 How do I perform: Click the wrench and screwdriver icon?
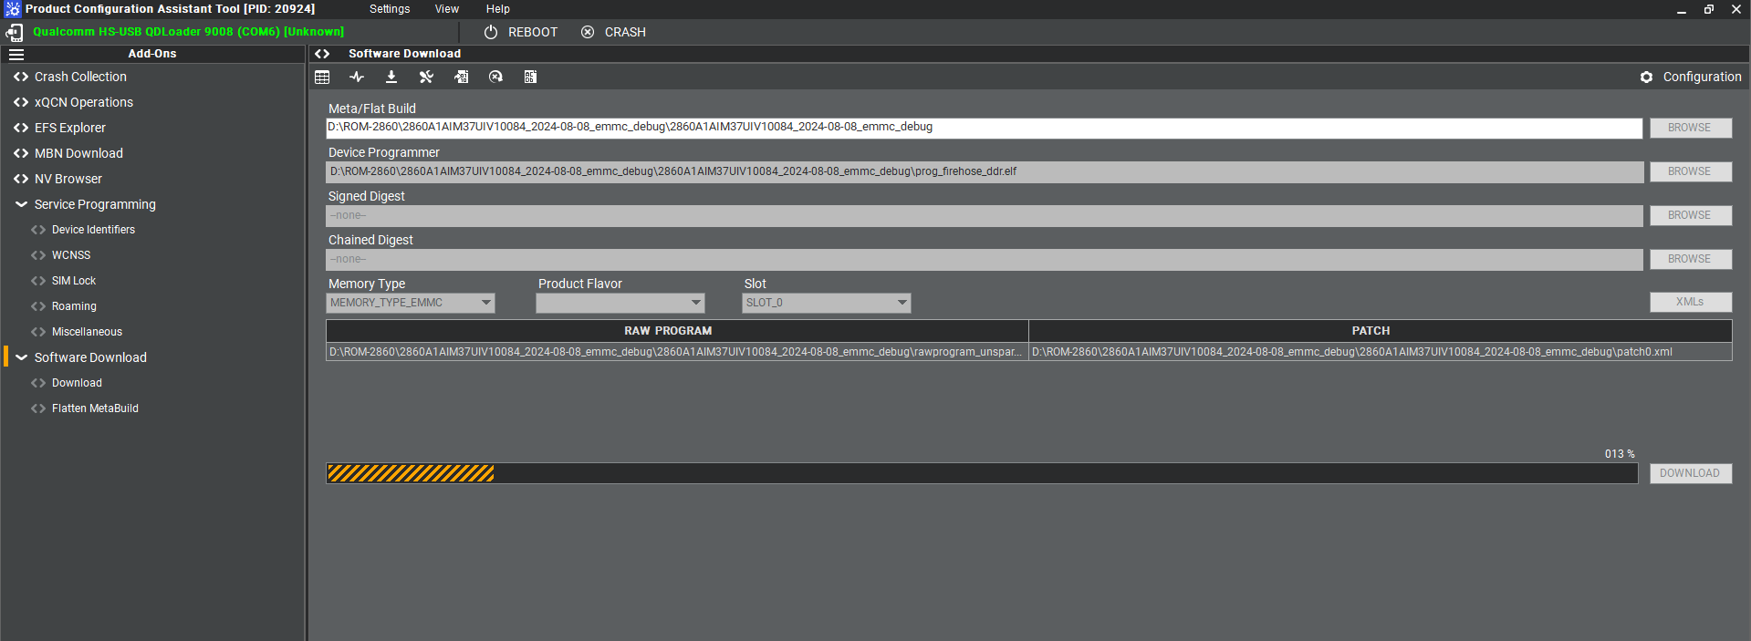coord(426,78)
